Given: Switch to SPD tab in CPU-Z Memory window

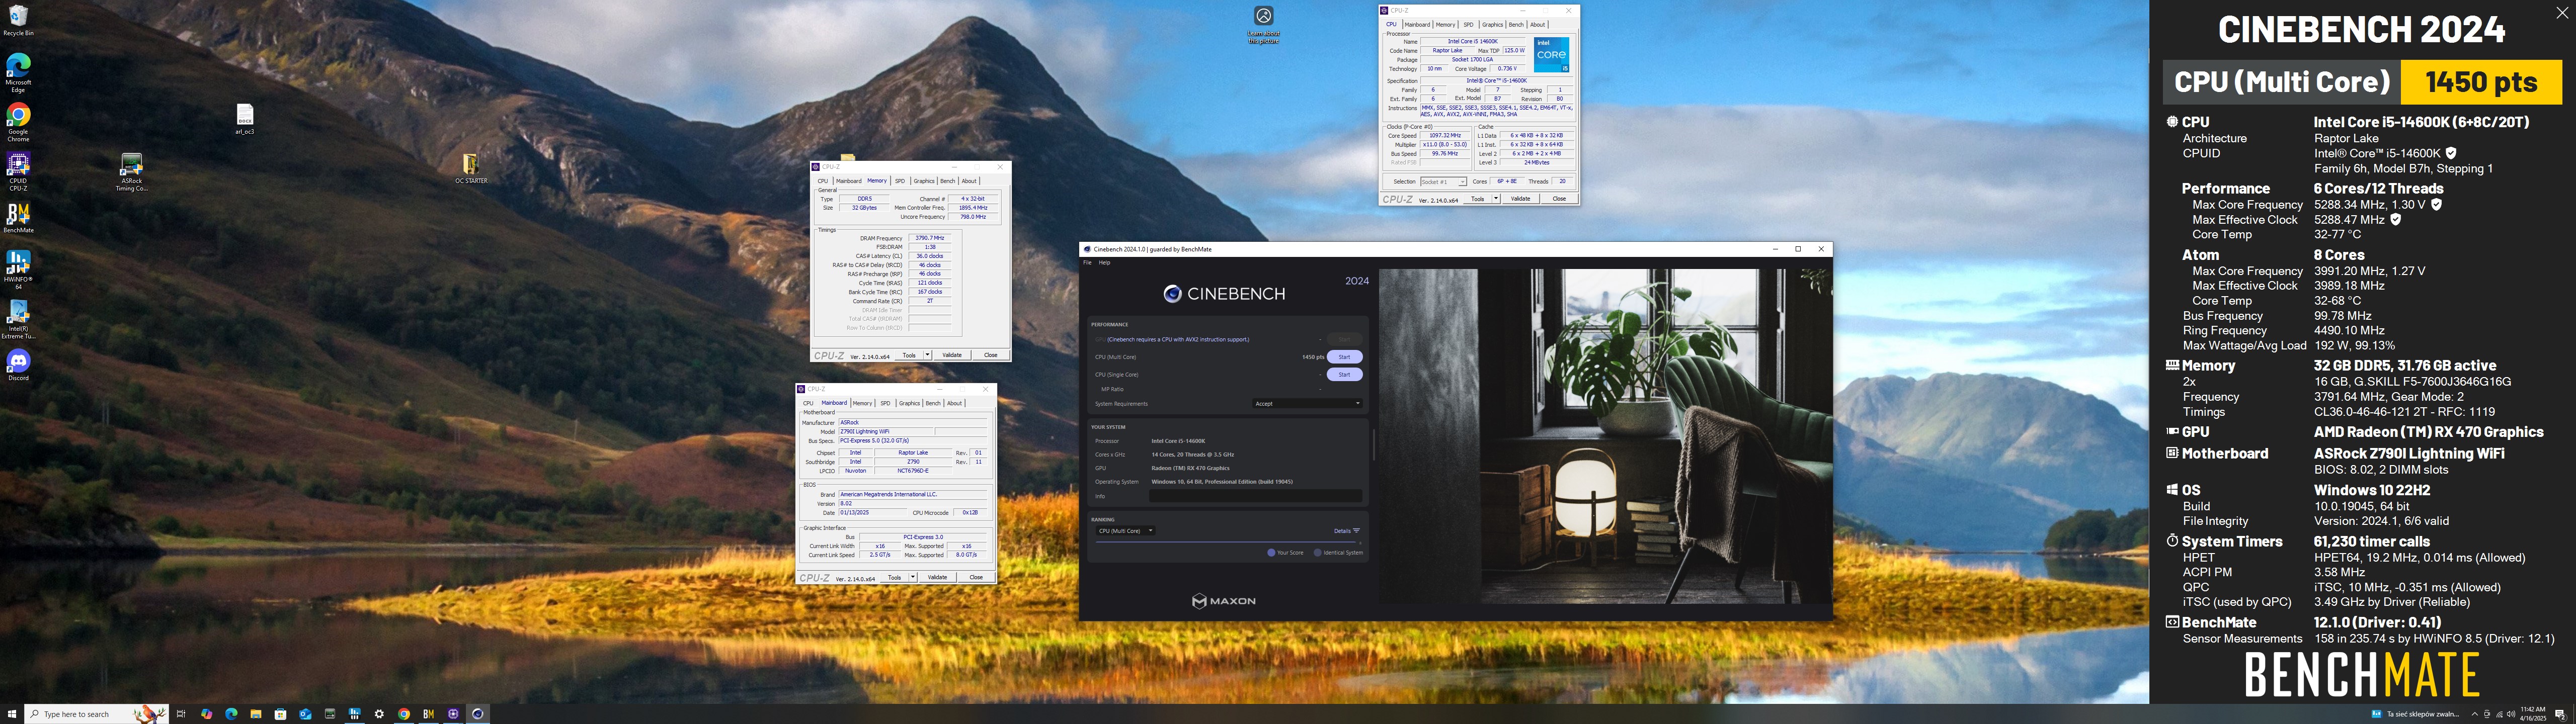Looking at the screenshot, I should (900, 181).
